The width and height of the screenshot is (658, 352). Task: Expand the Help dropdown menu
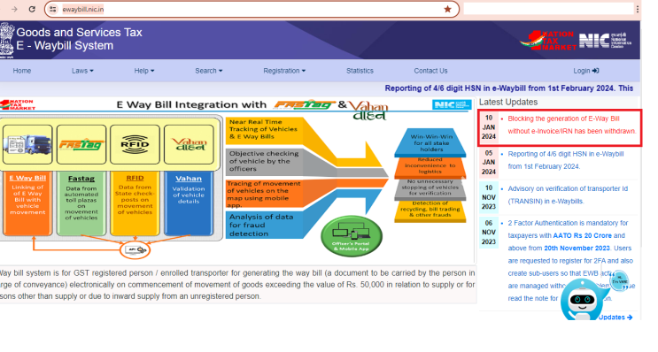144,71
